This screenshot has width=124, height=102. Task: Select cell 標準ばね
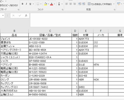click(x=14, y=42)
